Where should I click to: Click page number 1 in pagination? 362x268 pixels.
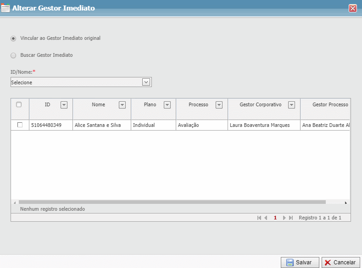(x=275, y=218)
